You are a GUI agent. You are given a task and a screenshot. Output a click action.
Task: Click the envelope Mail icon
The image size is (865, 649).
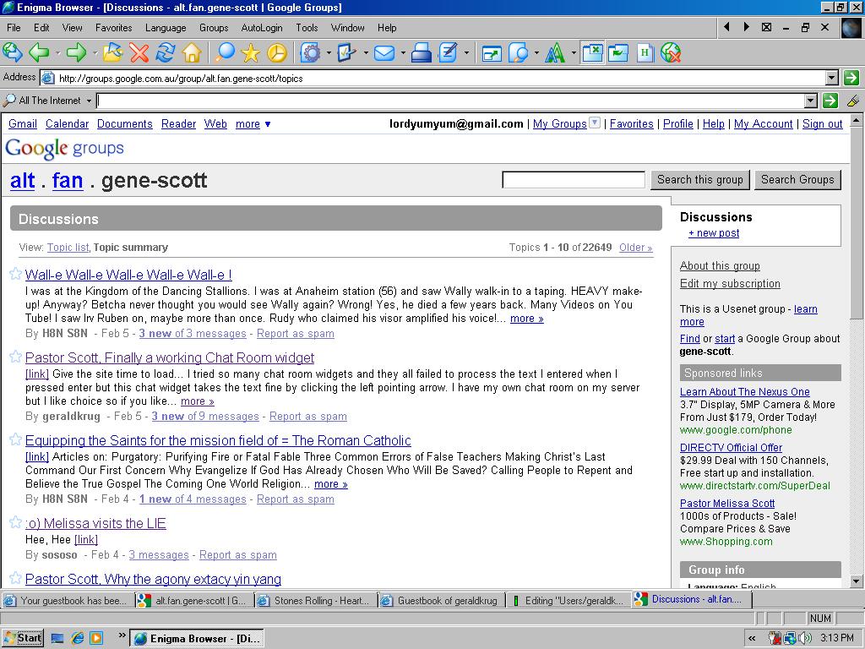click(384, 53)
